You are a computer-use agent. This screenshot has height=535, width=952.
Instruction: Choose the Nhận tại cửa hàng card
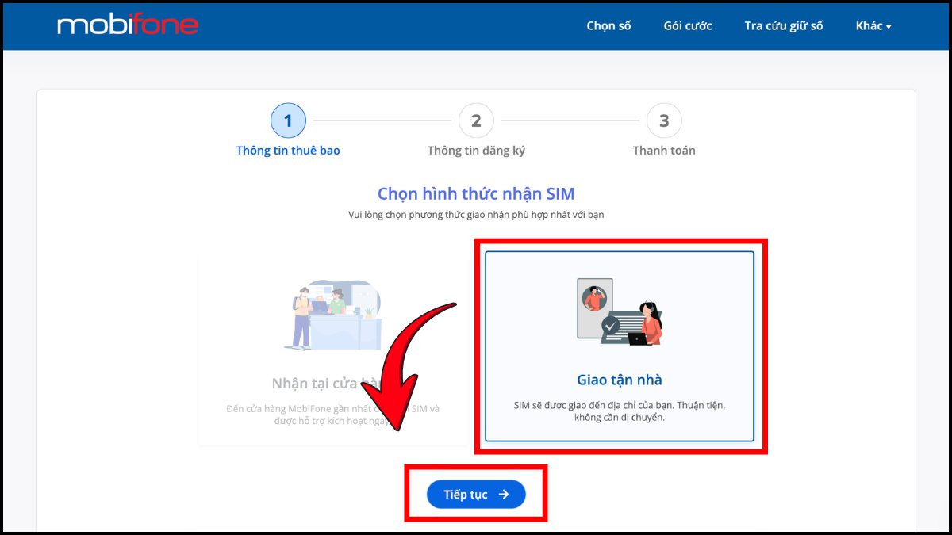(333, 350)
